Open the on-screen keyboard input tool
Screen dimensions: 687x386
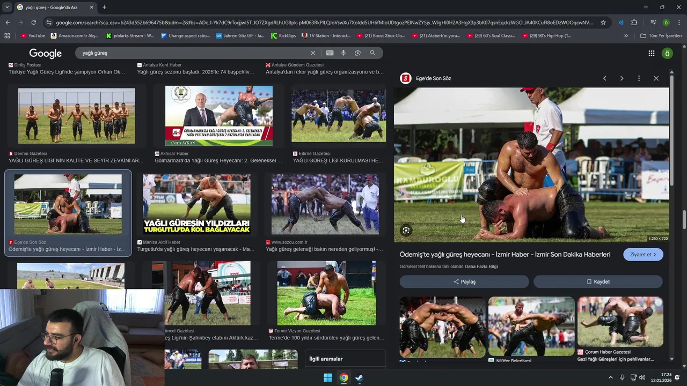point(330,53)
